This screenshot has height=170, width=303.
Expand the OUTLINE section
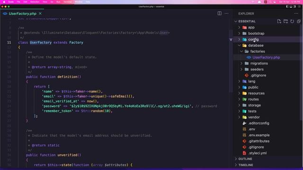click(245, 159)
